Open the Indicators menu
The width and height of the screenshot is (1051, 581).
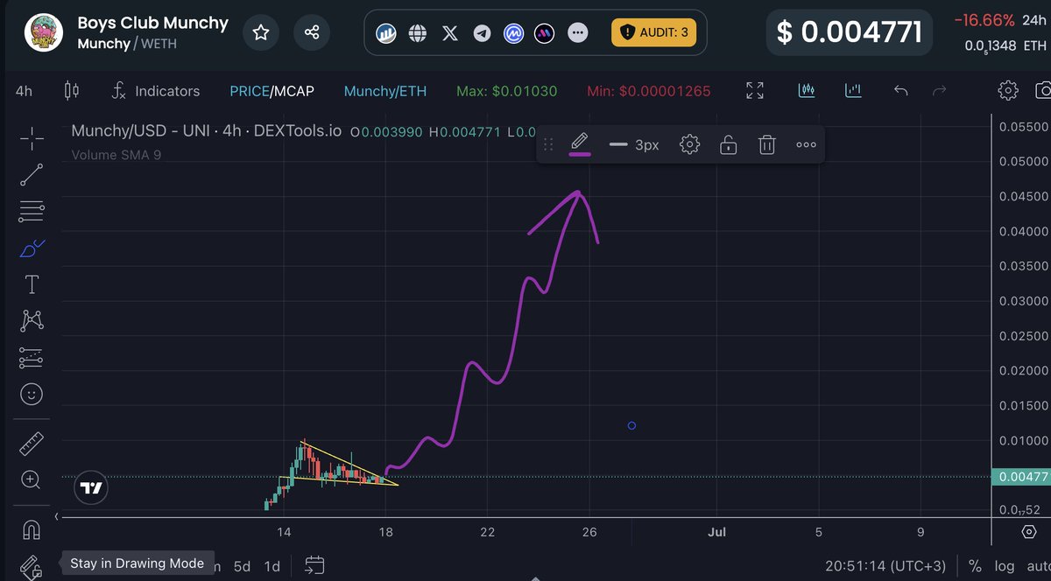[156, 90]
